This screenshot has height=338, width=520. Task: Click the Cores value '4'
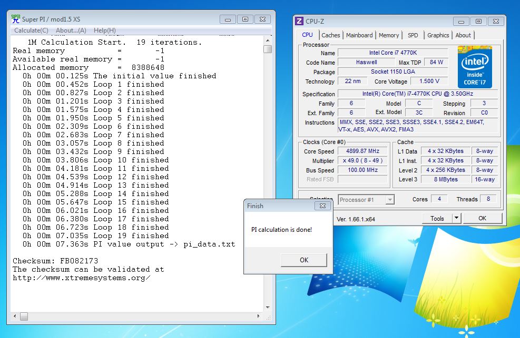point(439,199)
